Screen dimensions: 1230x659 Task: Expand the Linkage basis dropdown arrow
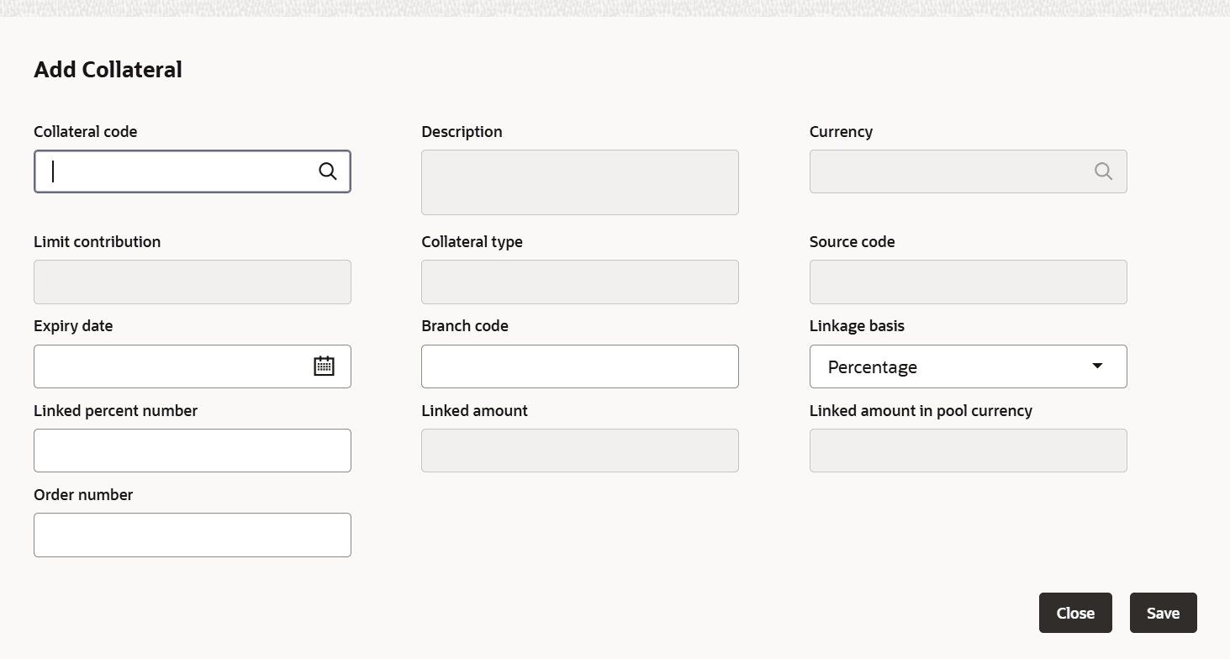[x=1096, y=366]
